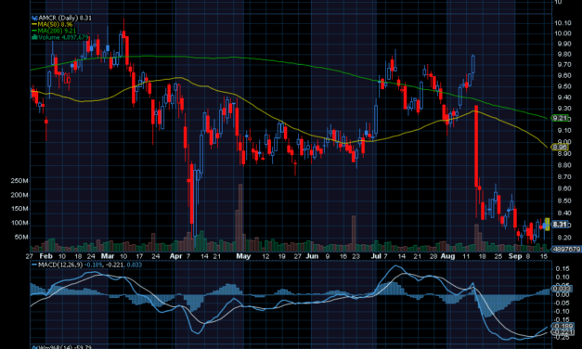Click the 250M volume axis label

19,181
